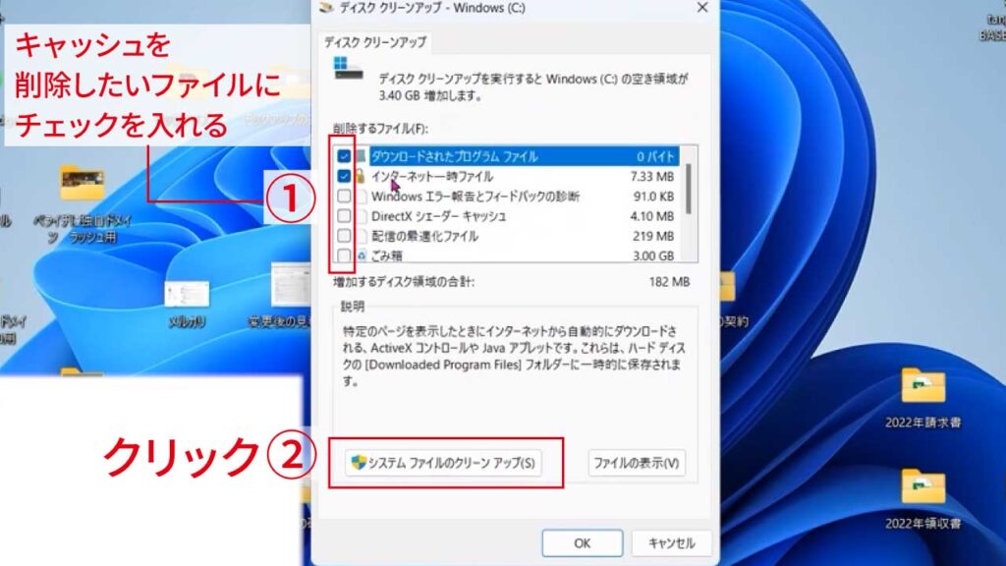Check DirectX シェーダー キャッシュ checkbox
The height and width of the screenshot is (566, 1006).
tap(344, 215)
